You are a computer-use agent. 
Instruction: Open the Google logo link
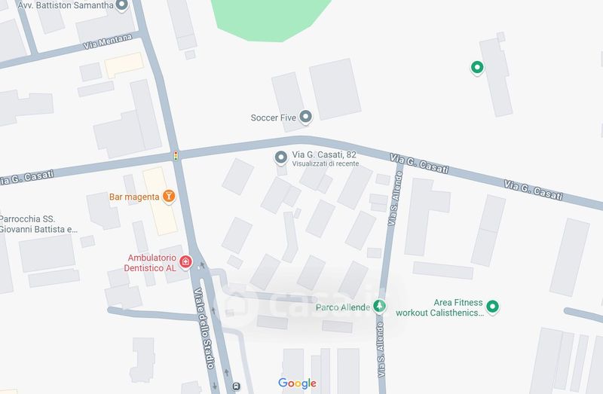297,383
